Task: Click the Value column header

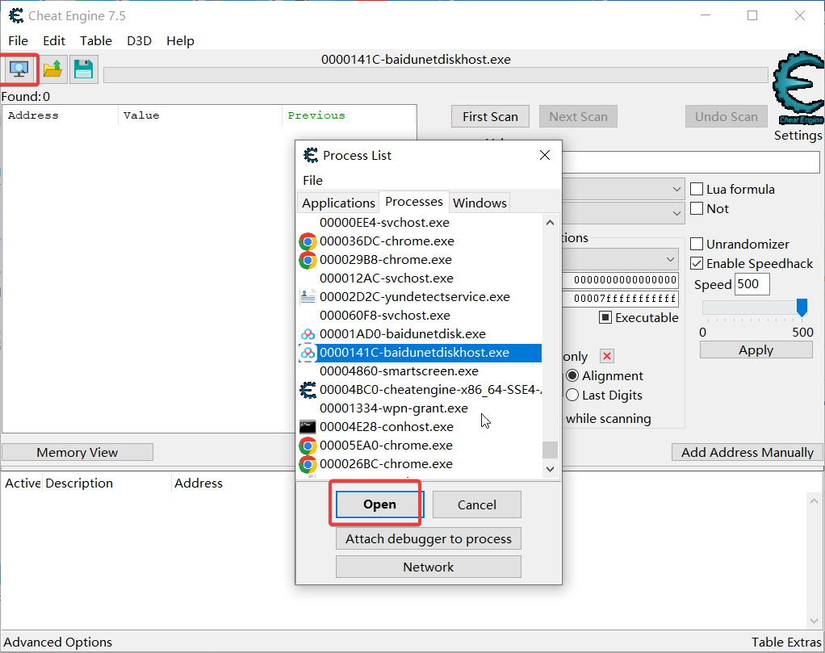Action: [200, 115]
